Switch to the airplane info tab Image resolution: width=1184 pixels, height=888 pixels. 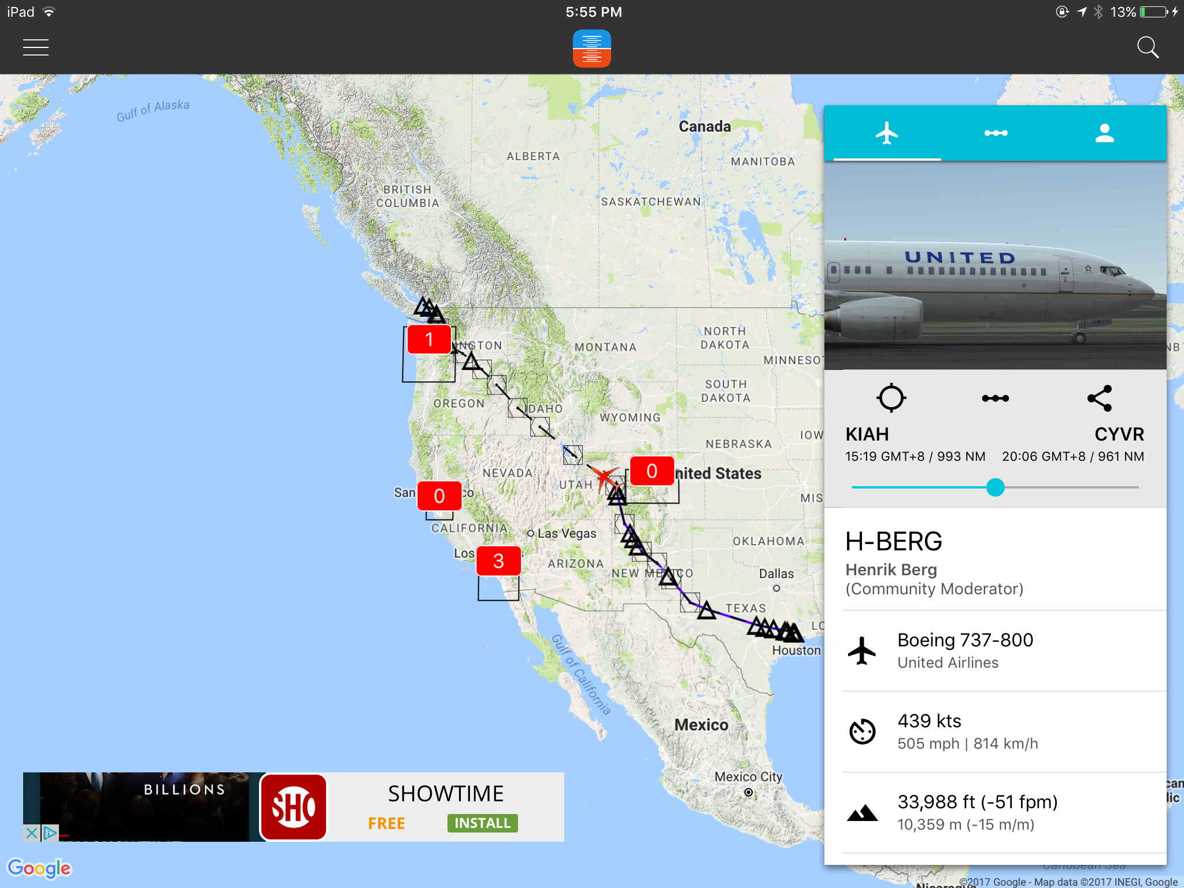[886, 134]
